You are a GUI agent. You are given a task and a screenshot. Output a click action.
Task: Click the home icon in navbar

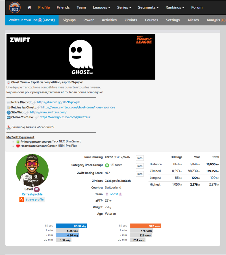coord(29,7)
